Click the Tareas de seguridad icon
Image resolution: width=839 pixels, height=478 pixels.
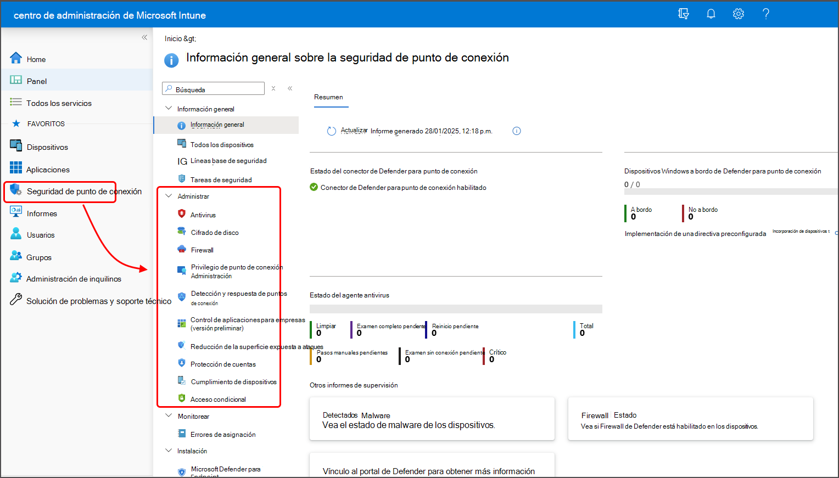pos(182,179)
